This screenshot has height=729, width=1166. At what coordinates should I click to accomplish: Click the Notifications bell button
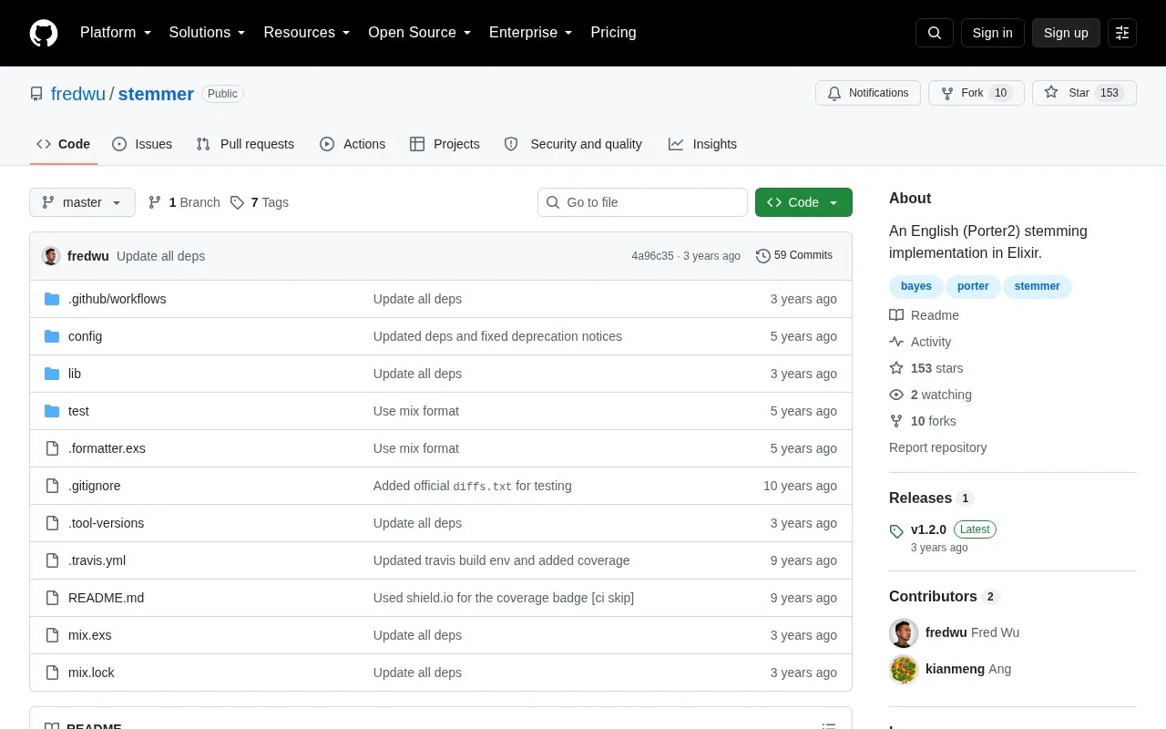(x=868, y=93)
